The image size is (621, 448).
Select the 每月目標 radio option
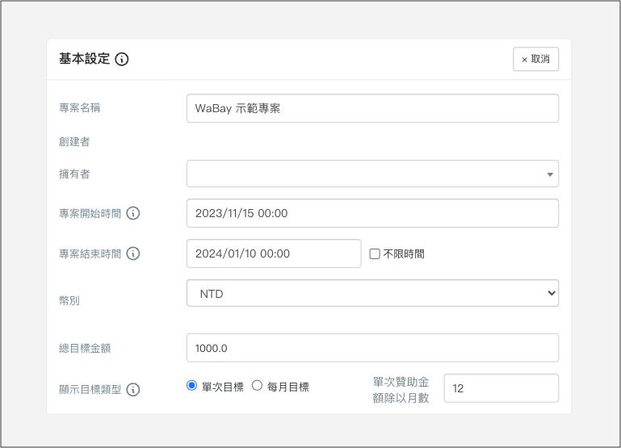pos(257,386)
